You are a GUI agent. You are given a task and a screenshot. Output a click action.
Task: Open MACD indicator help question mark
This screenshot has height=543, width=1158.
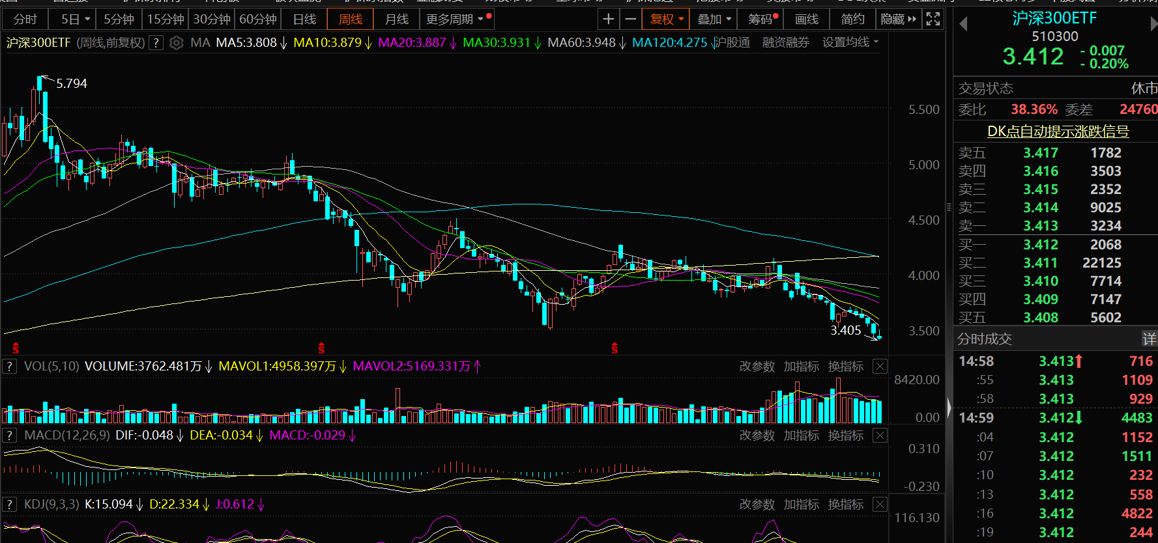9,435
